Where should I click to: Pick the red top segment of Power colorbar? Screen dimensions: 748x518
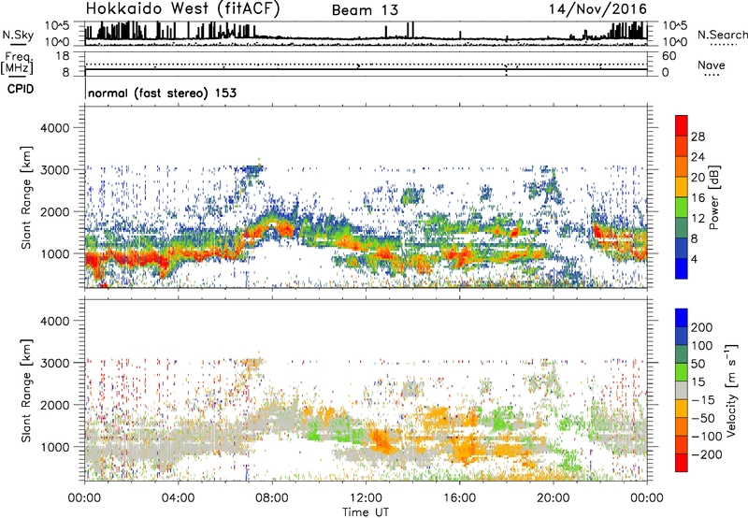[682, 126]
